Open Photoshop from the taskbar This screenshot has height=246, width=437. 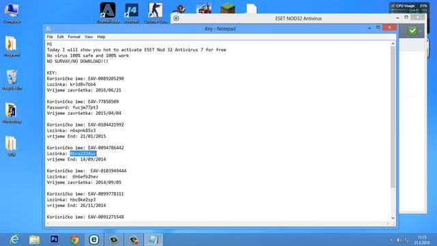pos(55,239)
